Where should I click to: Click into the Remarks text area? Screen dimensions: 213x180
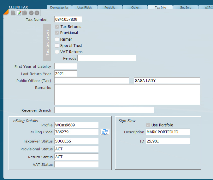coord(127,95)
